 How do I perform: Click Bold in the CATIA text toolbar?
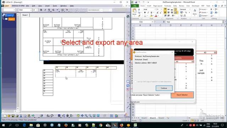coord(41,10)
